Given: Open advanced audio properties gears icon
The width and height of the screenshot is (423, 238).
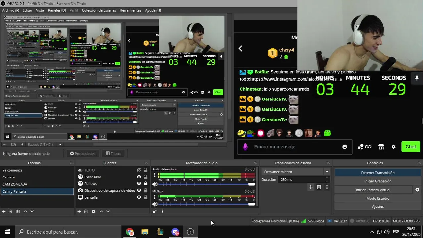Looking at the screenshot, I should click(x=154, y=211).
